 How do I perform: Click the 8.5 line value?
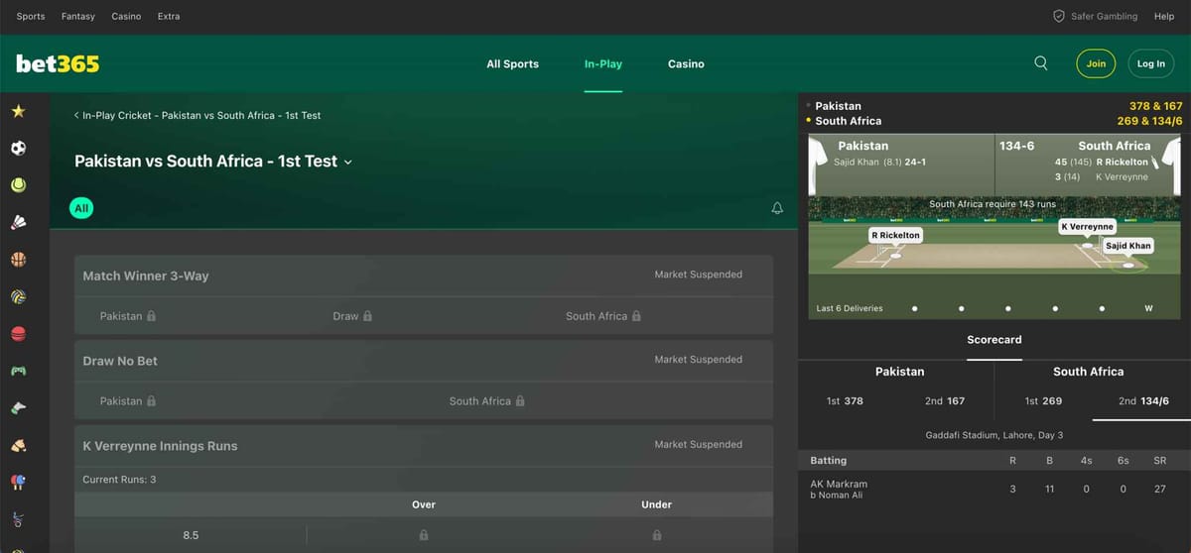[191, 535]
